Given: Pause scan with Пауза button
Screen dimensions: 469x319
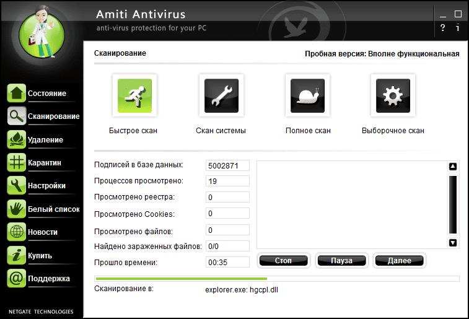Looking at the screenshot, I should pyautogui.click(x=341, y=261).
